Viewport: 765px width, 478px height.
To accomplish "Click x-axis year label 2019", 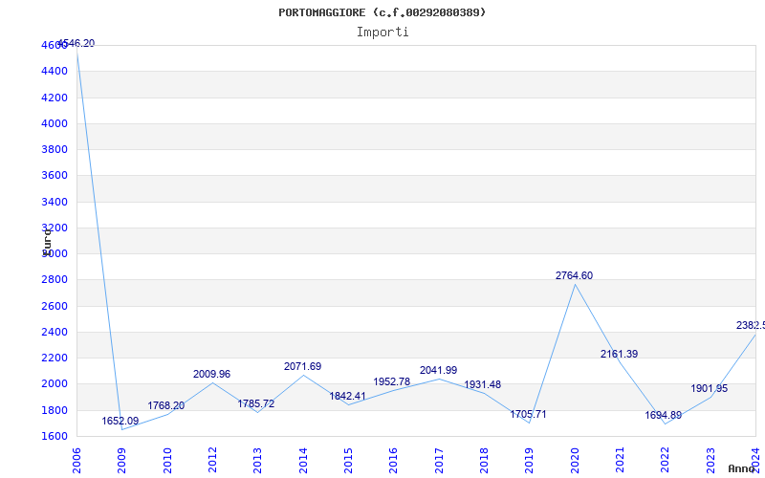I will [x=529, y=460].
